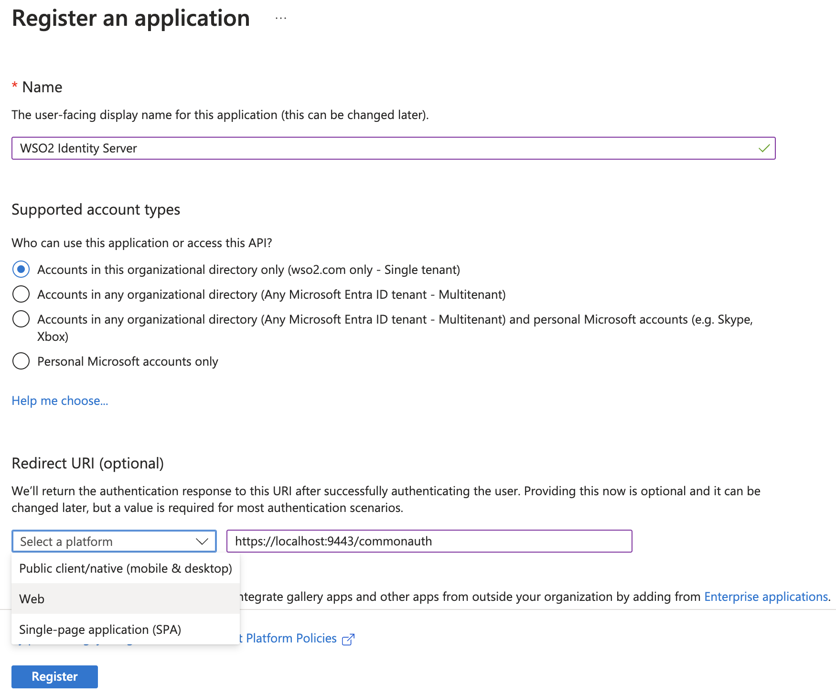Viewport: 836px width, 696px height.
Task: Toggle the Select a platform dropdown
Action: (114, 541)
